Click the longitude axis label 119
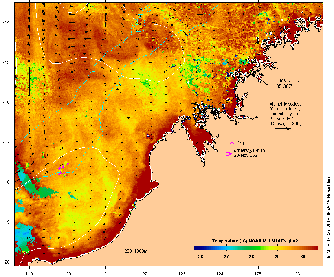 pyautogui.click(x=29, y=274)
